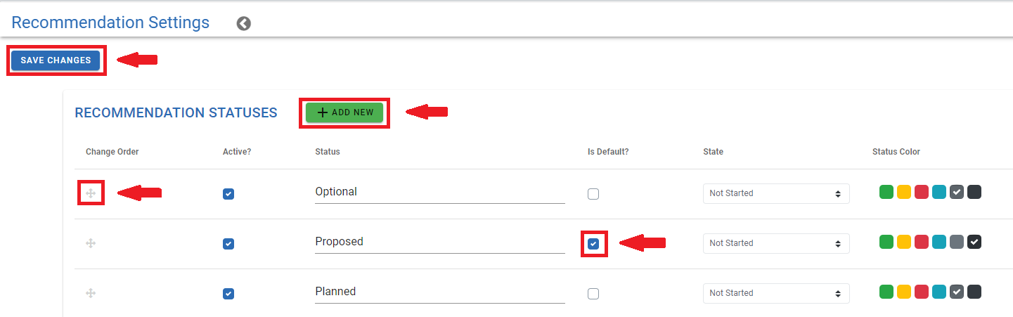Uncheck Is Default for the Proposed status
The image size is (1013, 317).
coord(593,244)
